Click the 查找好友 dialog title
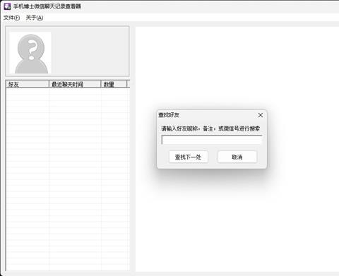339x276 pixels. [x=169, y=115]
